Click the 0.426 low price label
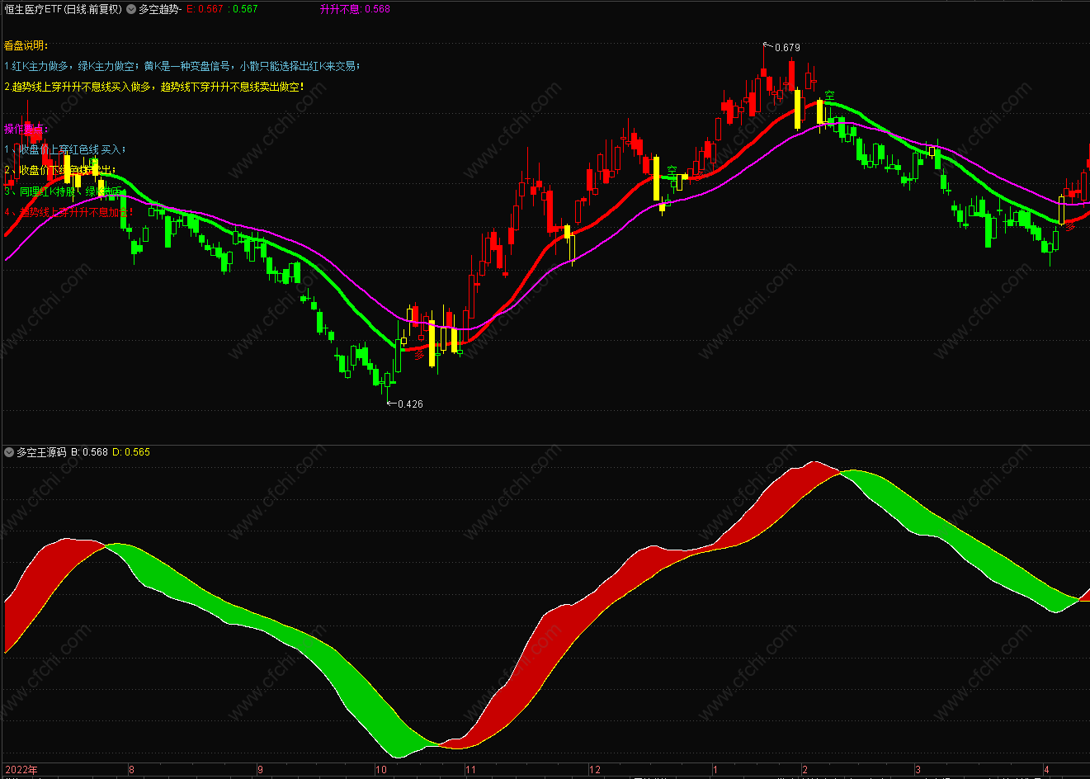The width and height of the screenshot is (1090, 779). point(410,404)
